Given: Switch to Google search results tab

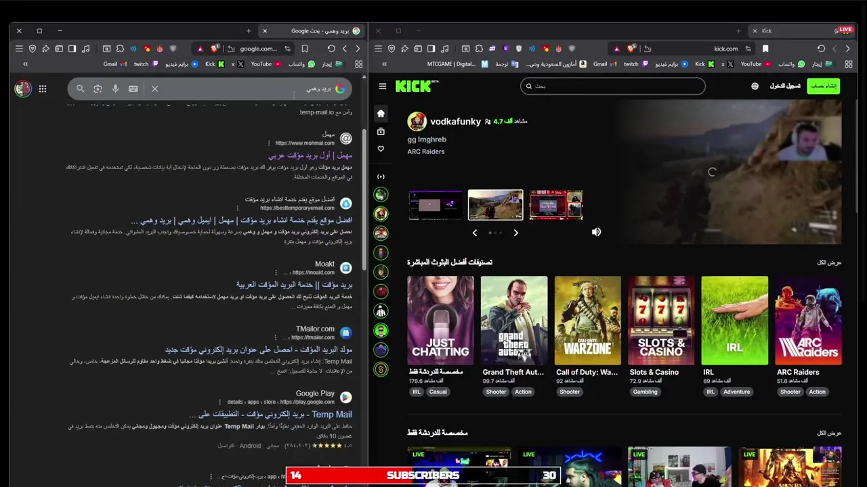Looking at the screenshot, I should click(x=313, y=30).
